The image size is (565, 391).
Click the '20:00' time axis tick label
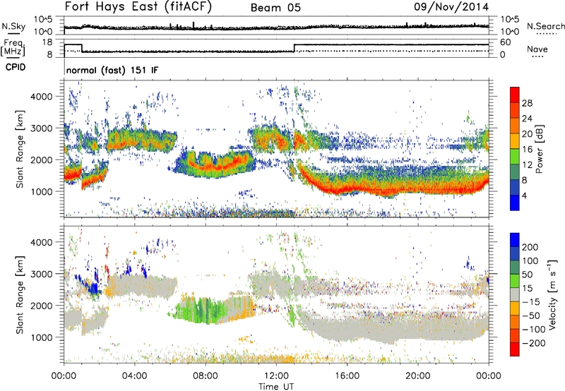coord(417,376)
